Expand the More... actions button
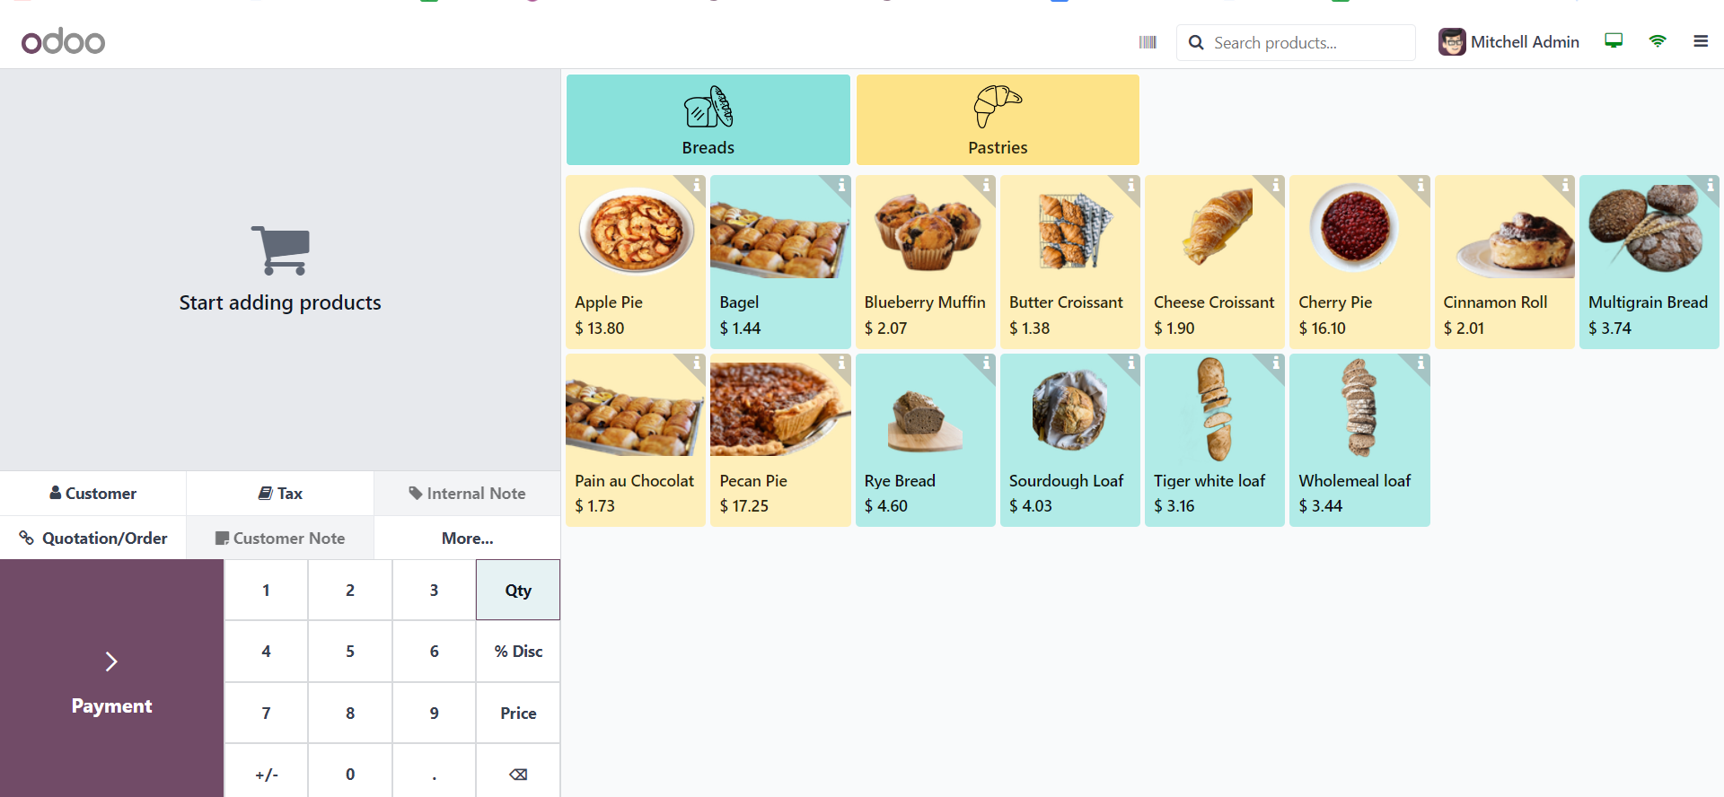This screenshot has height=797, width=1724. 467,539
